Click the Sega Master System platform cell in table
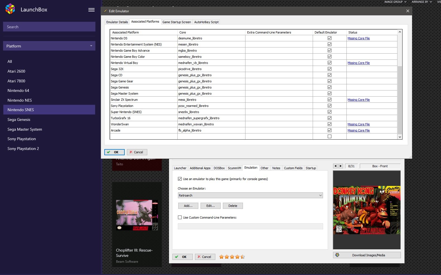Viewport: 441px width, 275px height. [x=144, y=94]
